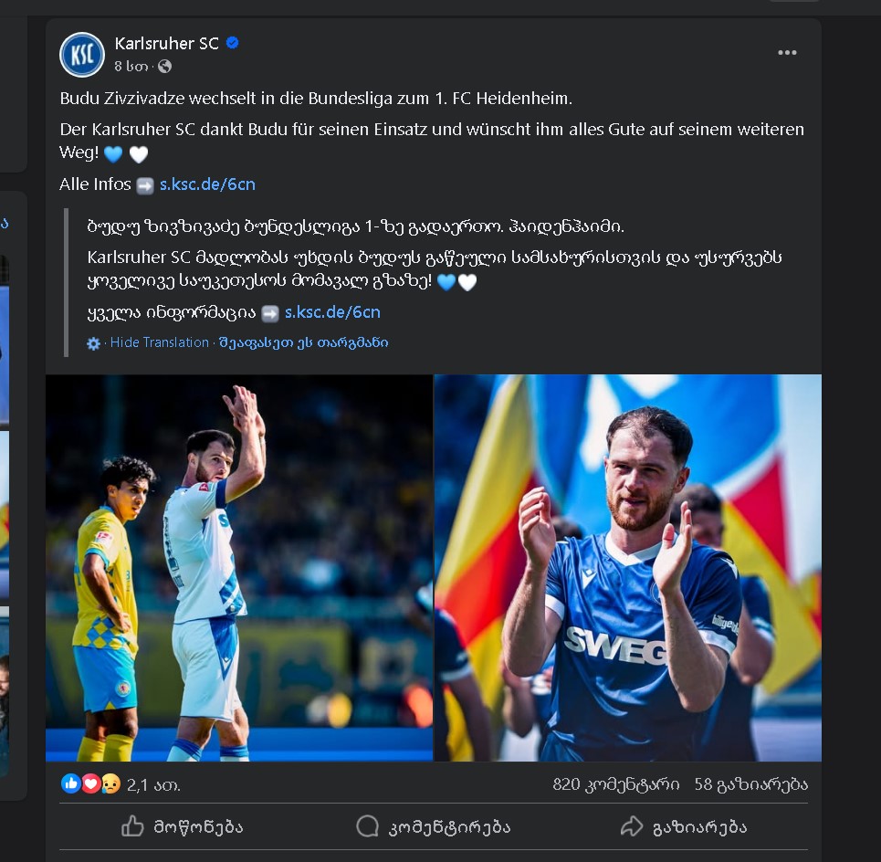Image resolution: width=881 pixels, height=862 pixels.
Task: Click the thumbs-up Like icon button
Action: [x=133, y=827]
